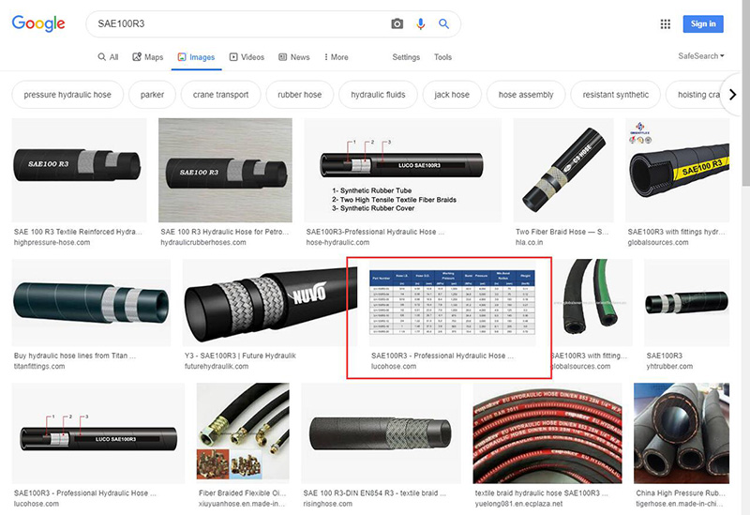Image resolution: width=750 pixels, height=515 pixels.
Task: Click yhtrubber.com source link
Action: pyautogui.click(x=669, y=366)
